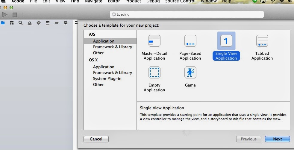The image size is (294, 150).
Task: Click the Run (play) button
Action: [x=5, y=14]
